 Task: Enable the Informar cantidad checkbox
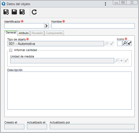coord(11,50)
